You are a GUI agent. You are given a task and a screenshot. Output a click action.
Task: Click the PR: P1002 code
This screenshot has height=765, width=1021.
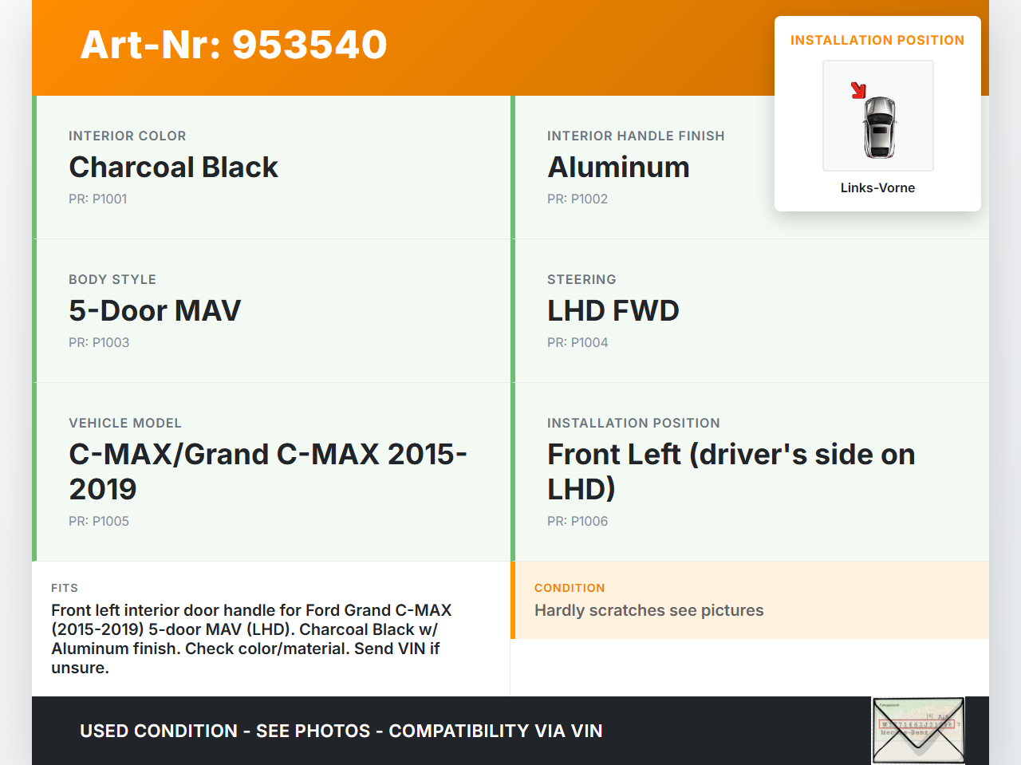click(577, 199)
